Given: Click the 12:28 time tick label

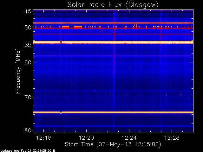Looking at the screenshot, I should 172,138.
